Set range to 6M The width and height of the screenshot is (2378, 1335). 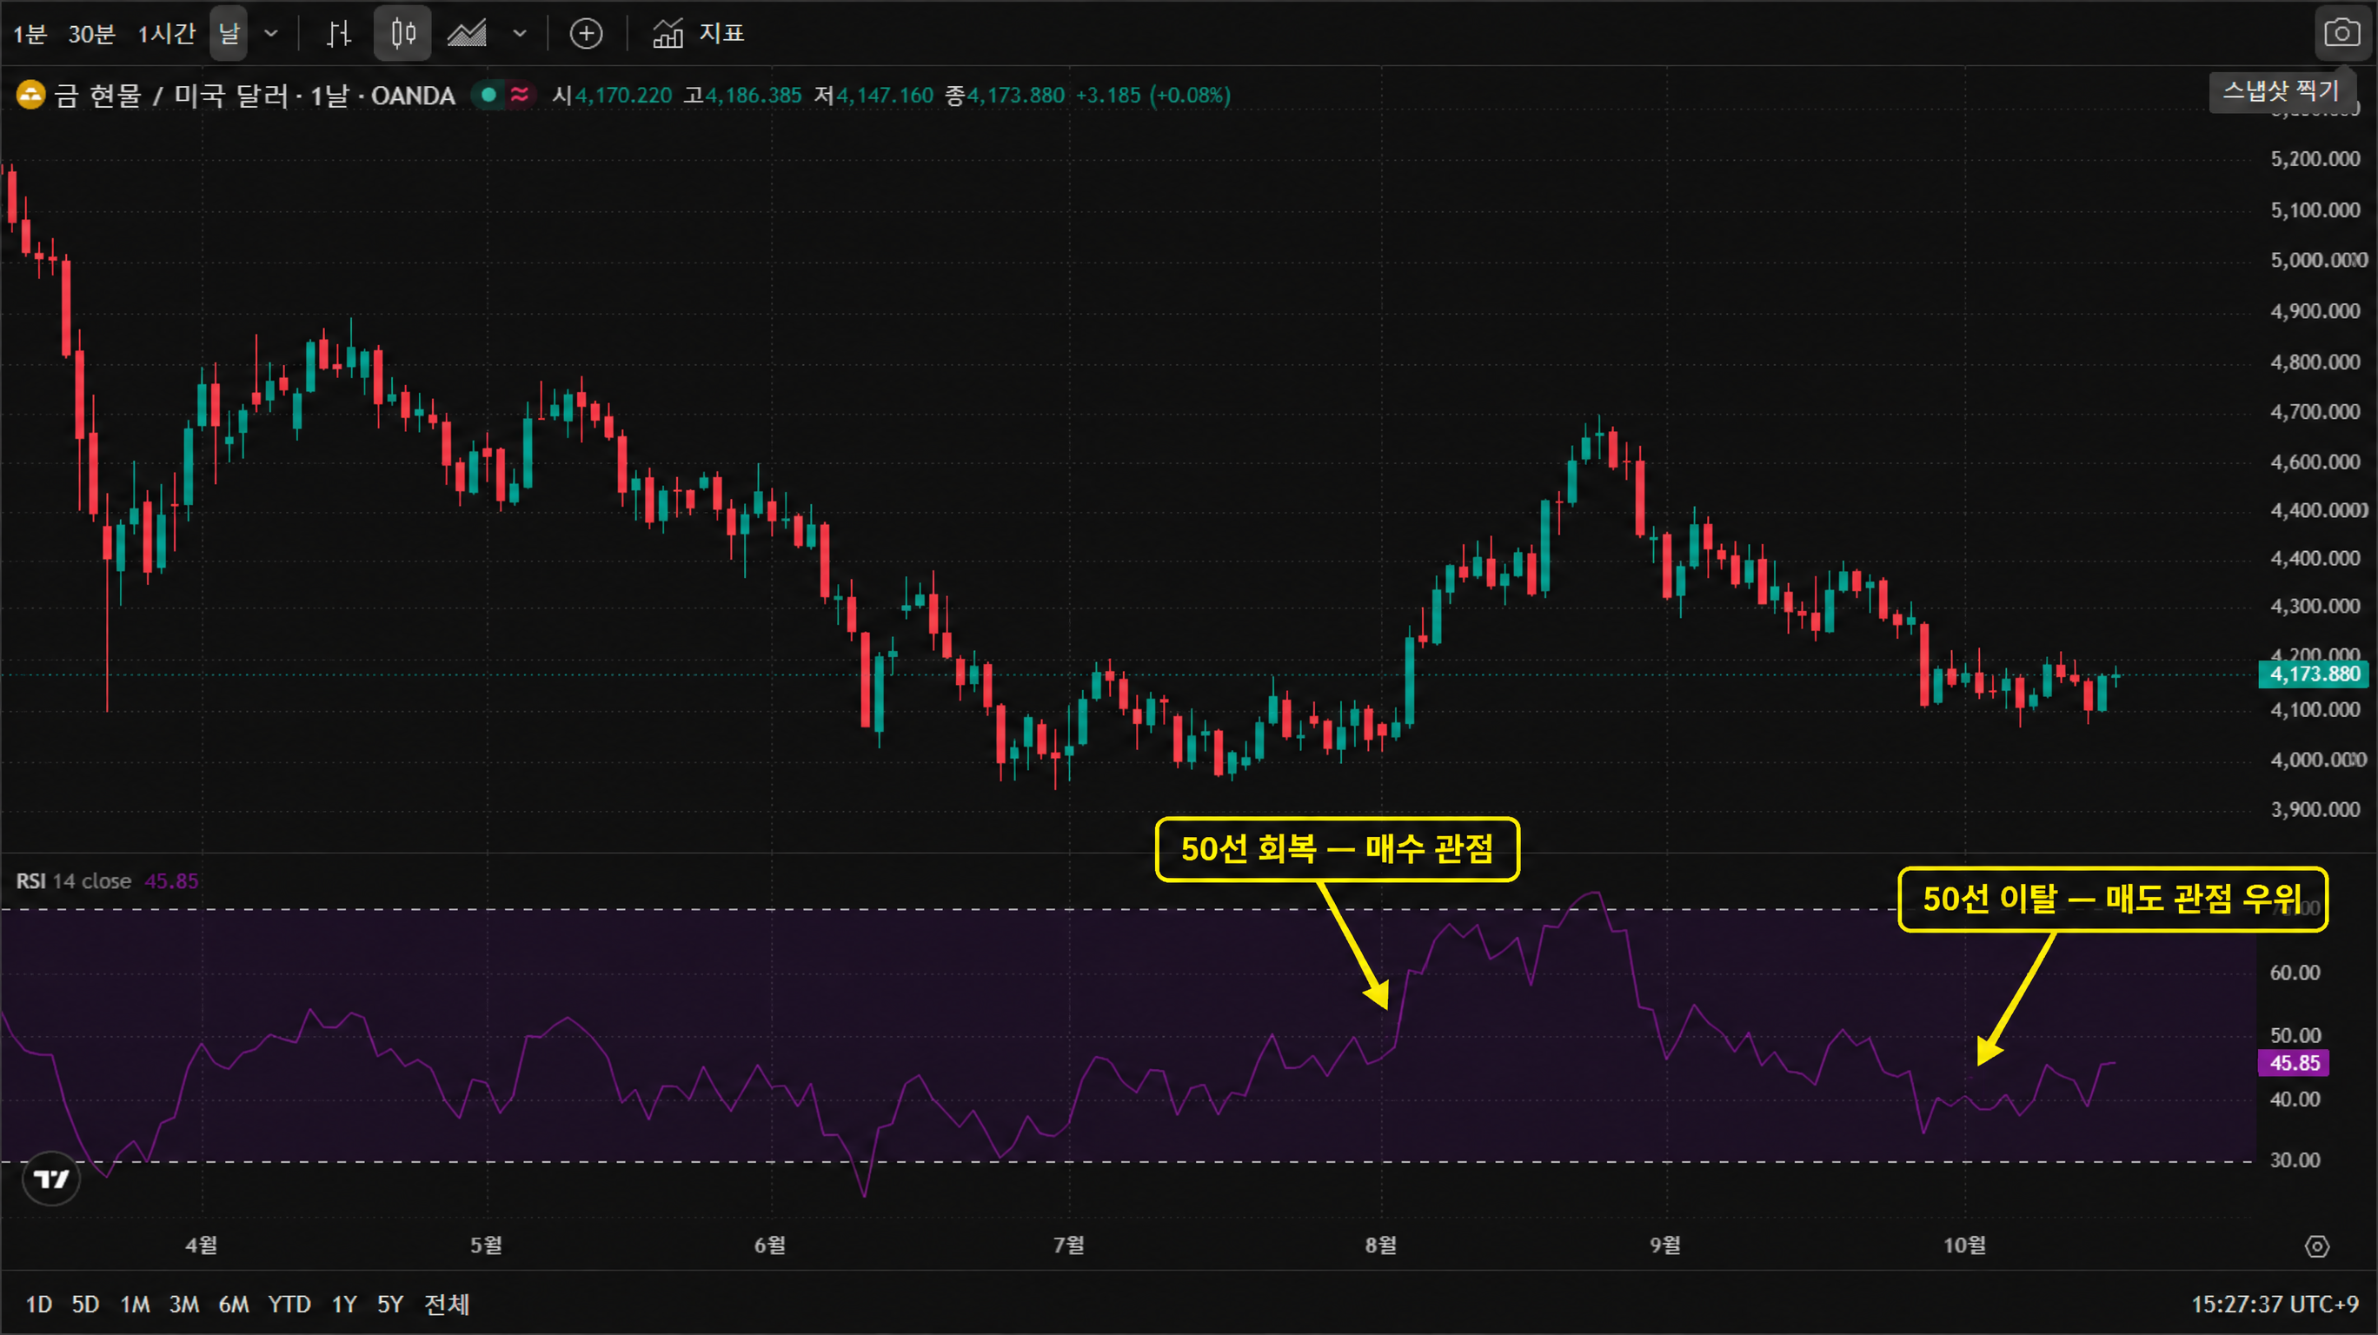(x=234, y=1305)
